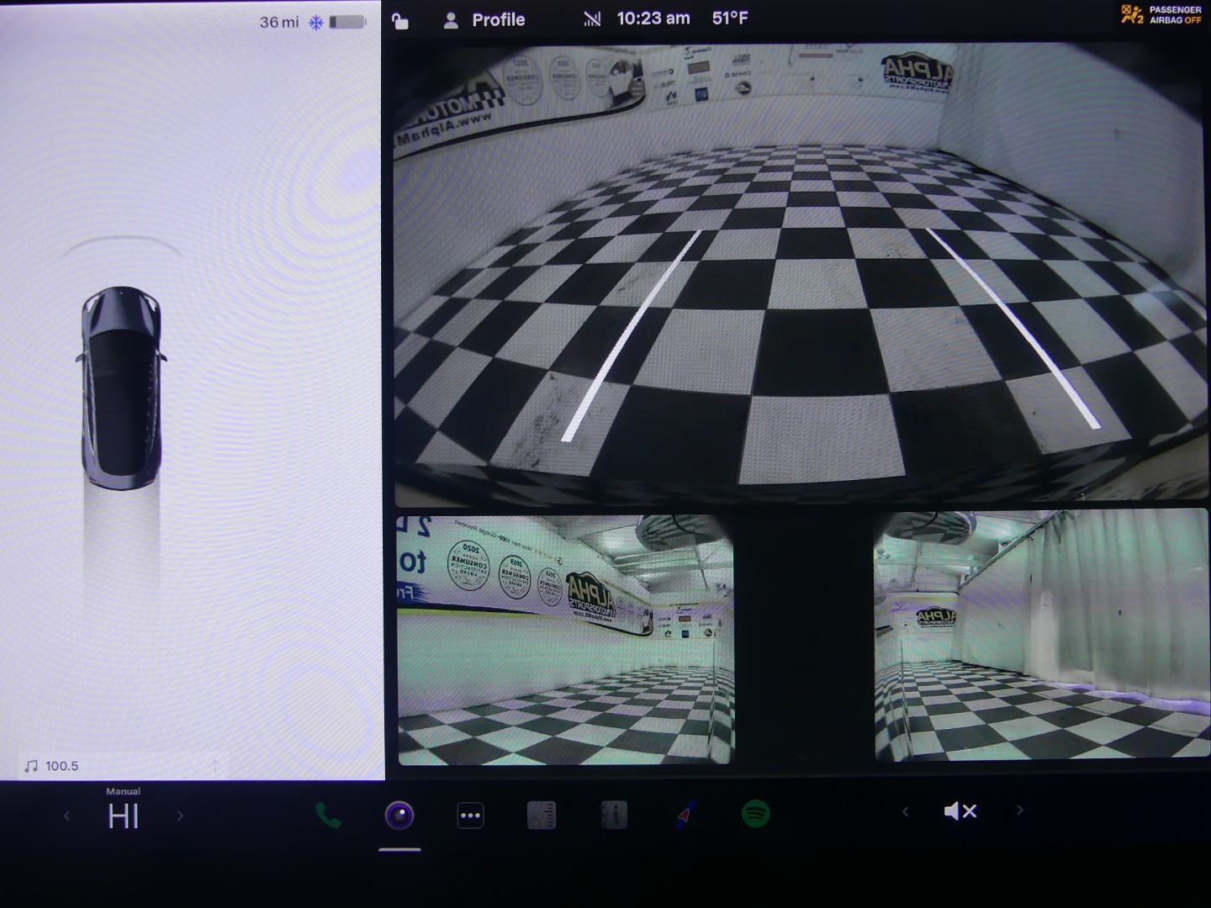
Task: Open climate controls via HI temperature
Action: (x=123, y=816)
